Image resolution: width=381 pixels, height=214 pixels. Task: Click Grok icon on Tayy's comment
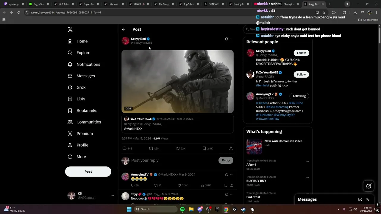pos(227,194)
